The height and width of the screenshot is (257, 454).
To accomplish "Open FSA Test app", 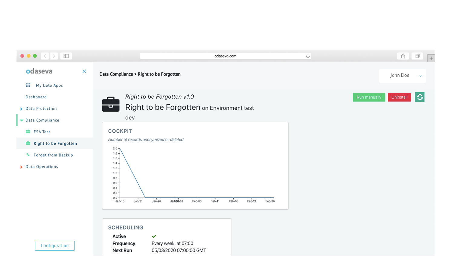I will [42, 132].
